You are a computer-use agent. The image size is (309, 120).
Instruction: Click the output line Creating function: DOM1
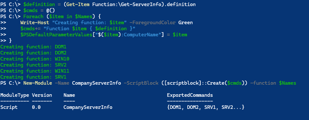click(33, 47)
